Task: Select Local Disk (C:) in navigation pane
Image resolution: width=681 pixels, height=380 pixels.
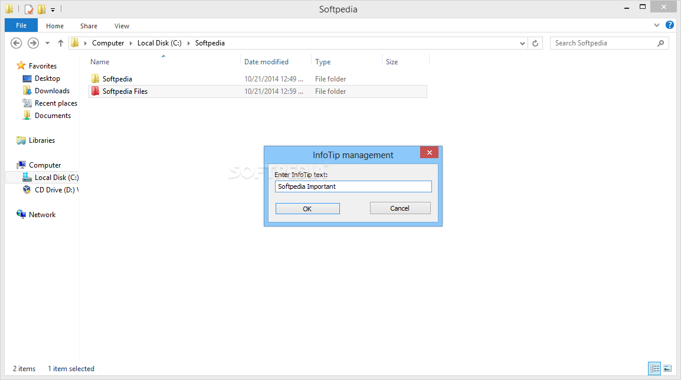Action: pyautogui.click(x=57, y=178)
